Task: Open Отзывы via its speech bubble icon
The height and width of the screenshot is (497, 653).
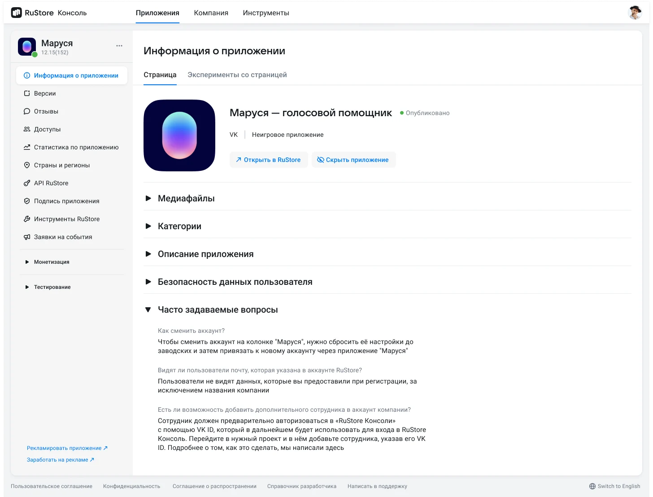Action: click(27, 111)
